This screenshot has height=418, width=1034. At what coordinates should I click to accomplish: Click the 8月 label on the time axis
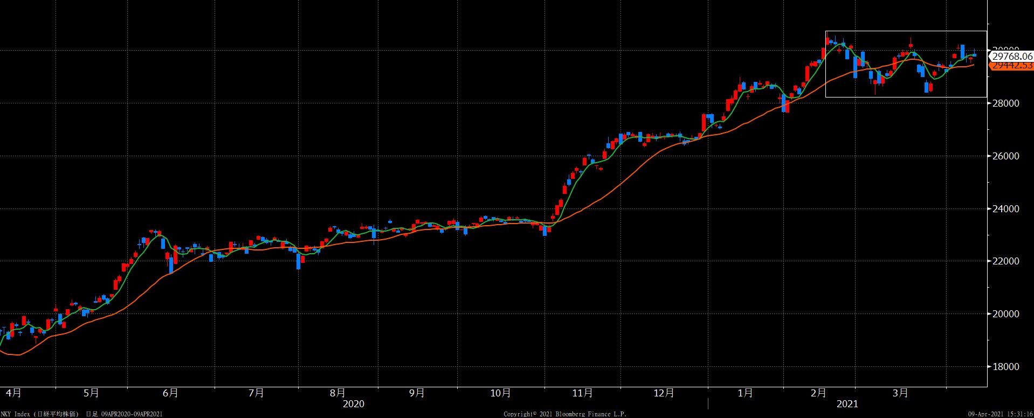pyautogui.click(x=337, y=393)
